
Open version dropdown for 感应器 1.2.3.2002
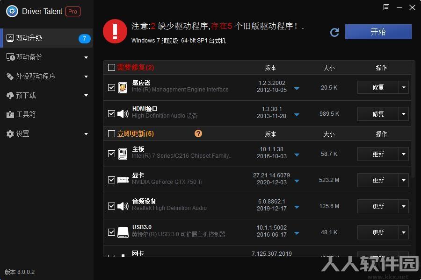click(x=297, y=89)
